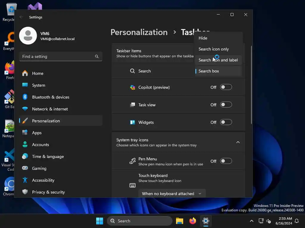Select the Chrome desktop shortcut
Screen dimensions: 305x228
click(x=9, y=186)
